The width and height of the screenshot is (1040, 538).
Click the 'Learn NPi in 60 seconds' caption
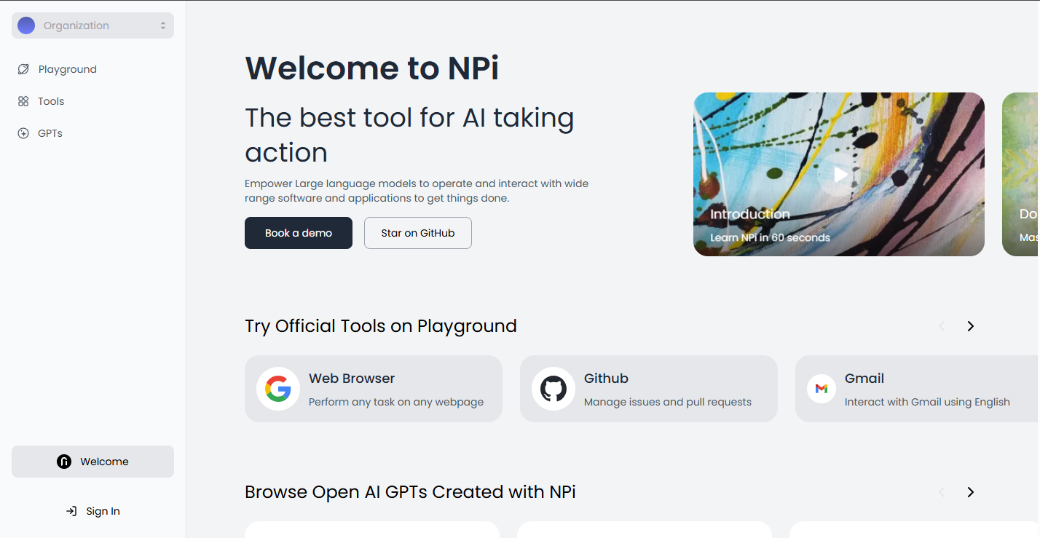tap(770, 237)
